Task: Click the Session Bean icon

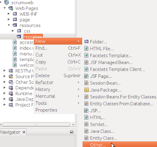Action: pos(86,83)
